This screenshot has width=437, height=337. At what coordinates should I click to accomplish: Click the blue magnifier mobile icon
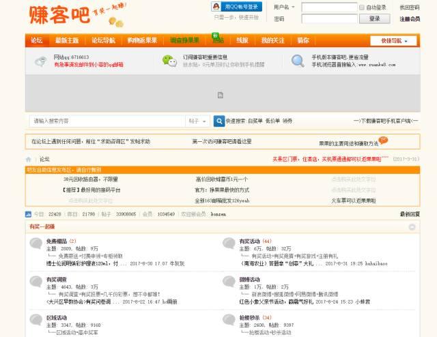coord(298,61)
